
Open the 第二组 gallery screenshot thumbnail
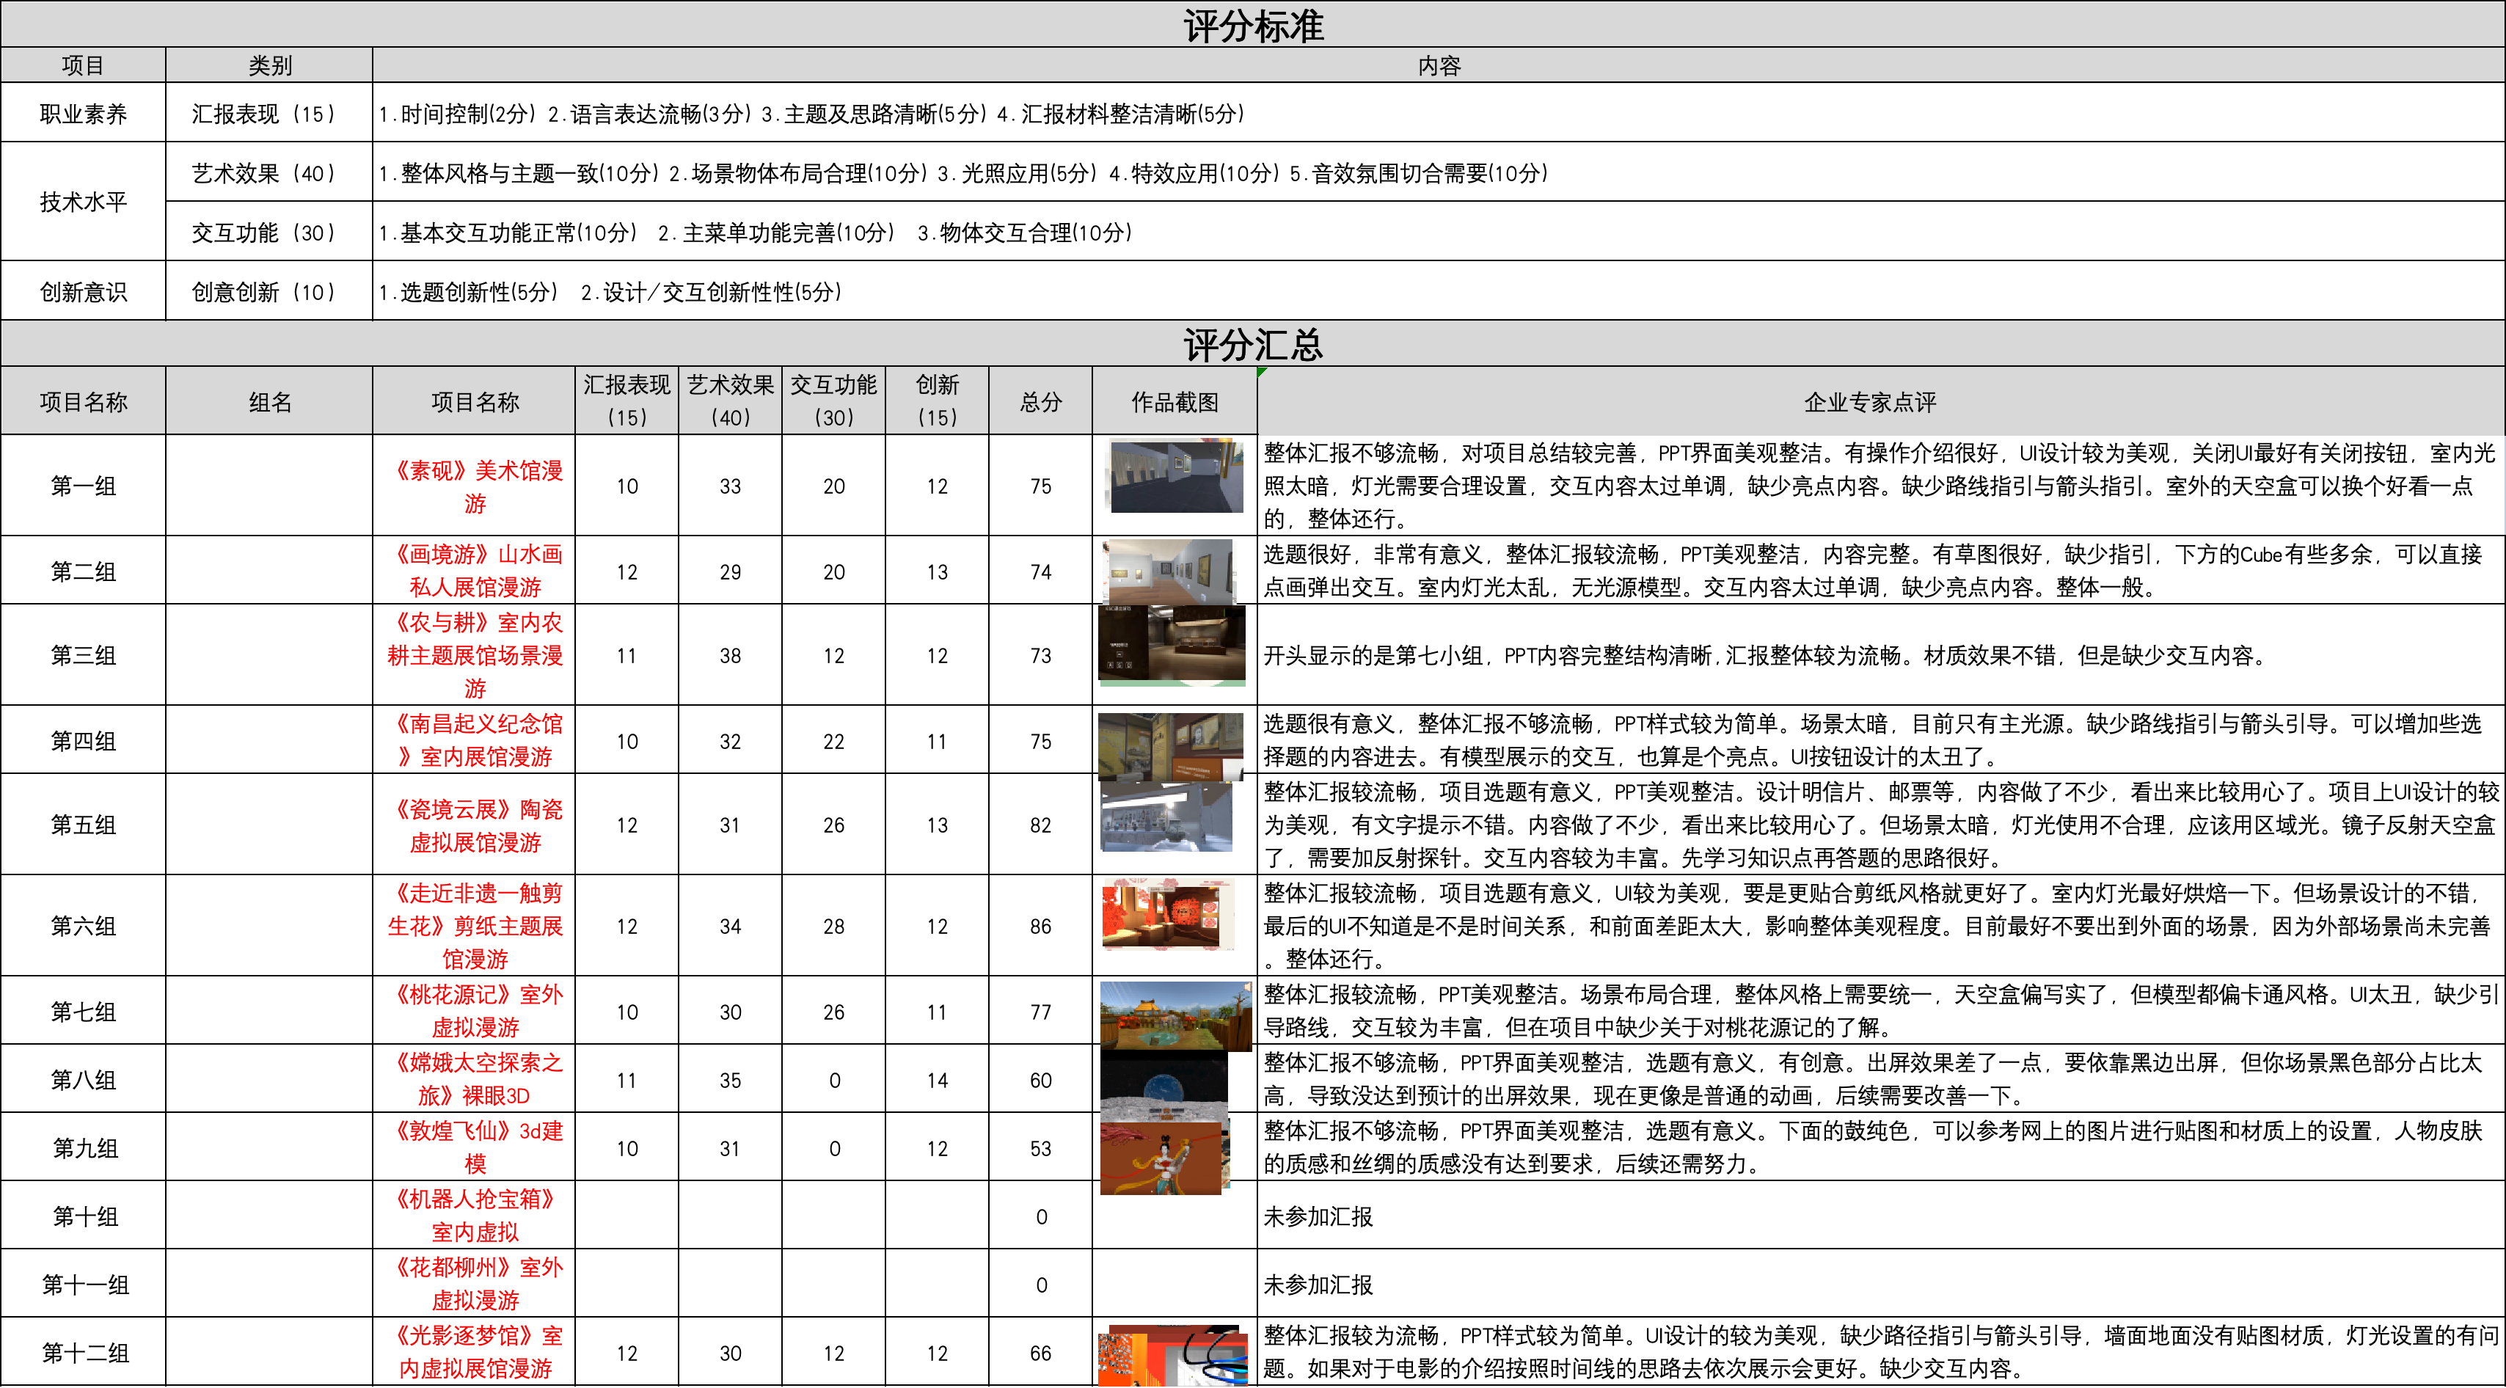(x=1170, y=571)
